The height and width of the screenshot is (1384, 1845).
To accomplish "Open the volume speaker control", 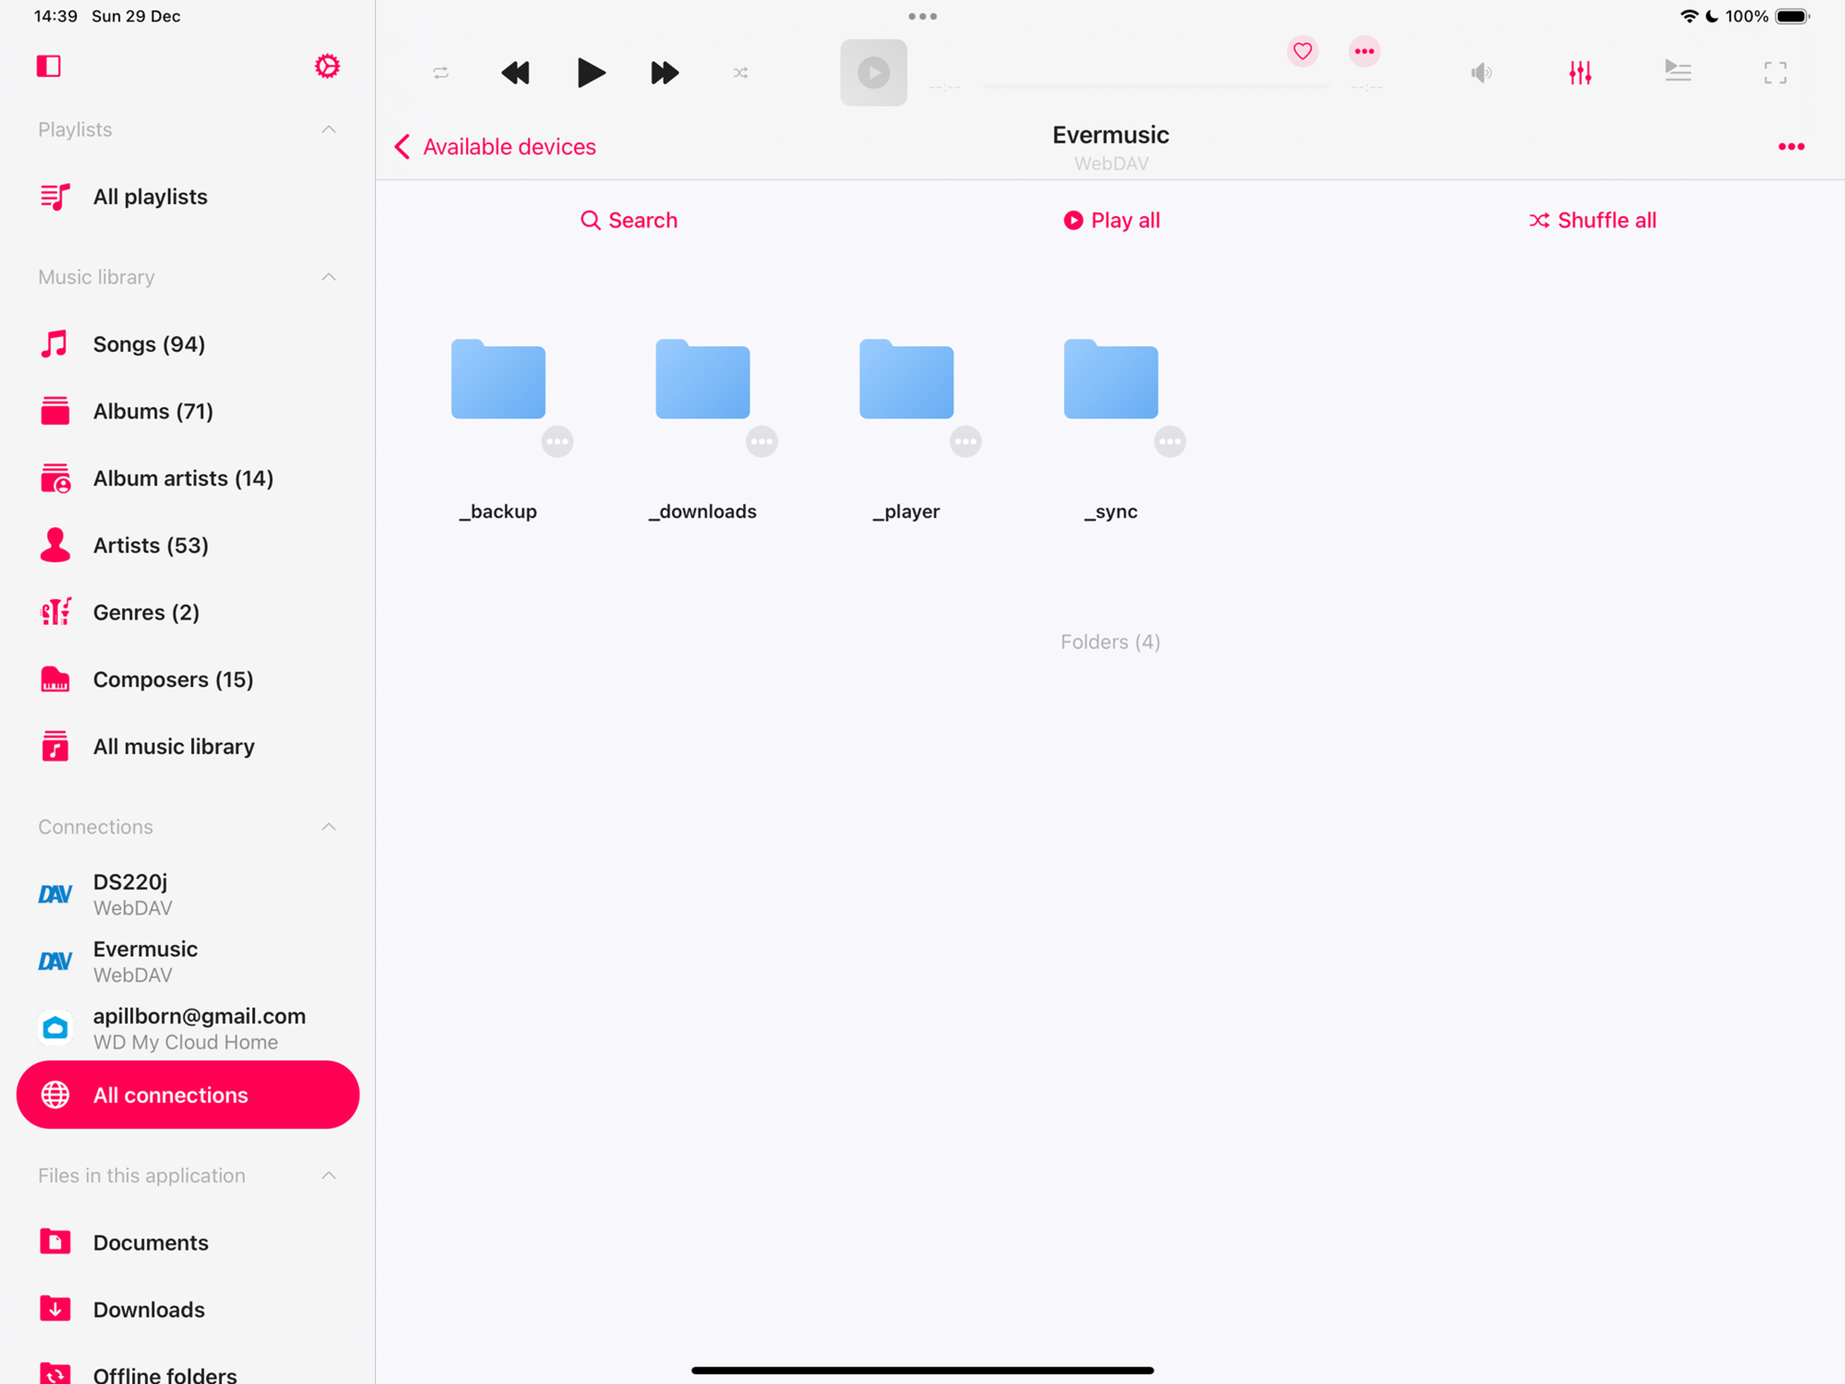I will [1480, 72].
